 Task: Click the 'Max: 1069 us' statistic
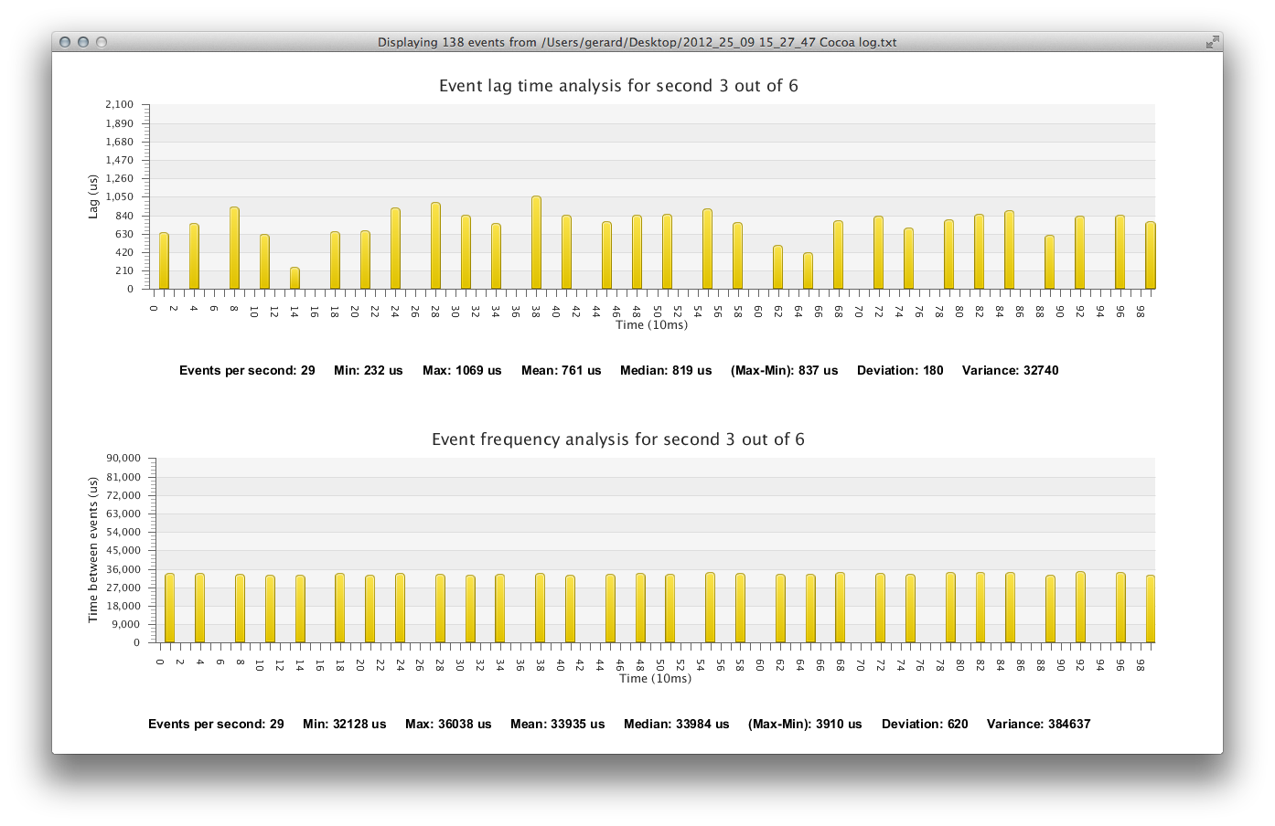pos(462,371)
